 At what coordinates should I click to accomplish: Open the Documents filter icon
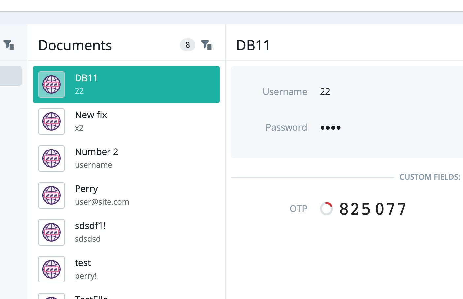[206, 45]
